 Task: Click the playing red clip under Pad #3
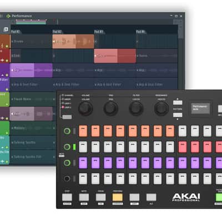click(x=115, y=56)
